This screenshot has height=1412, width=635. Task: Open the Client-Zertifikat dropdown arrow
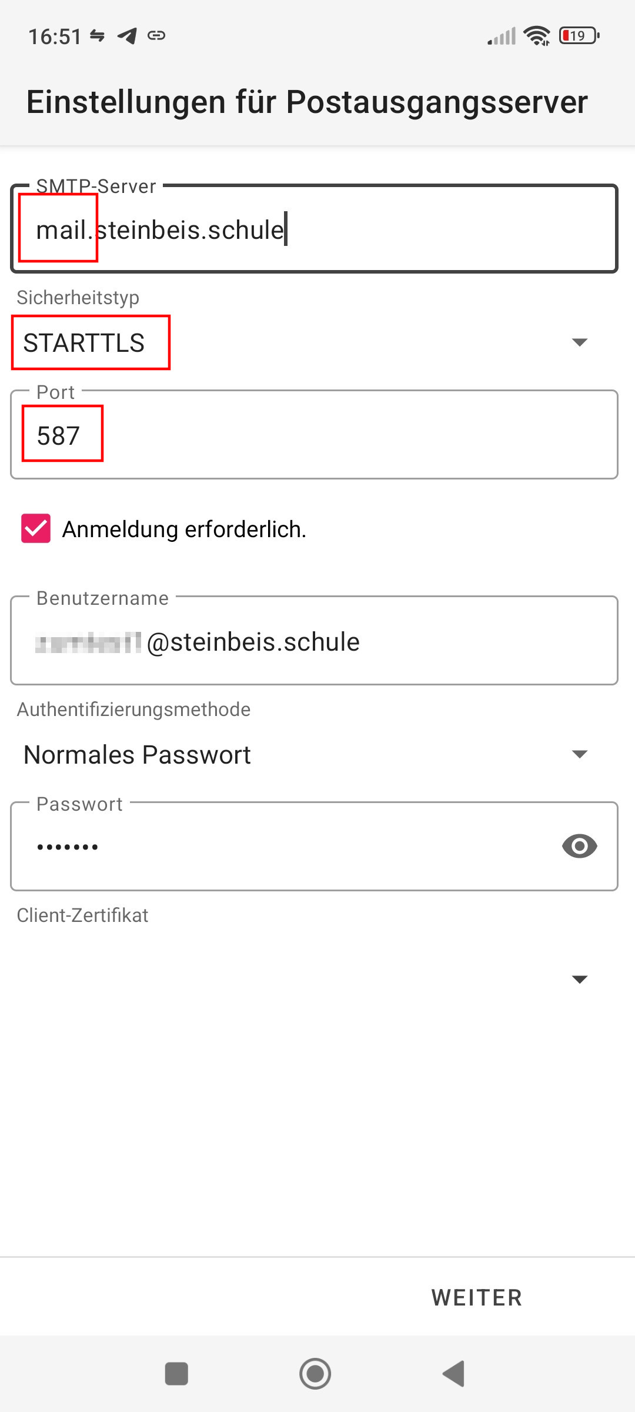[579, 979]
